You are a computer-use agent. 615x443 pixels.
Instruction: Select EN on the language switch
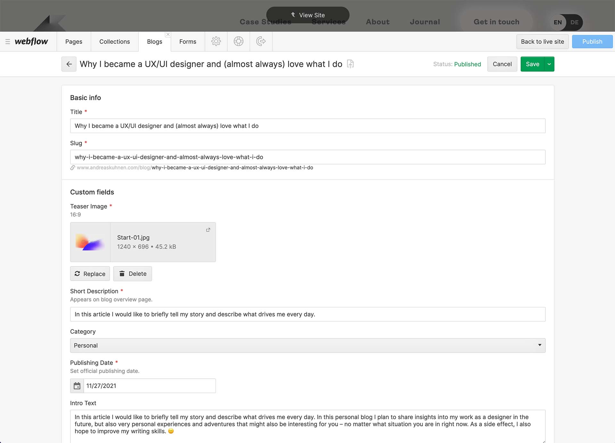click(x=558, y=22)
